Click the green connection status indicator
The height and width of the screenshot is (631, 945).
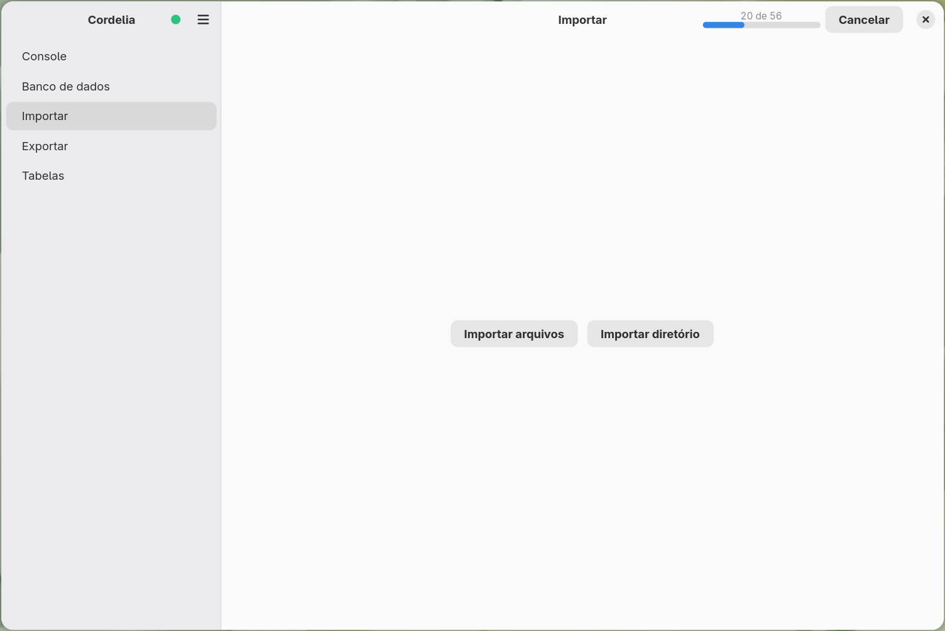(176, 19)
